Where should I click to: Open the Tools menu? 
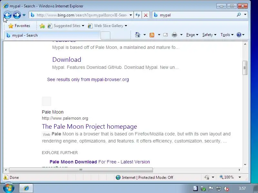(x=227, y=35)
